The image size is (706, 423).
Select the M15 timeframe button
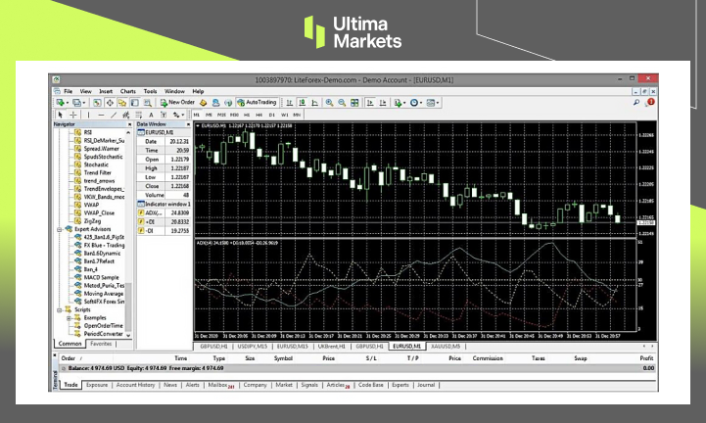[221, 115]
